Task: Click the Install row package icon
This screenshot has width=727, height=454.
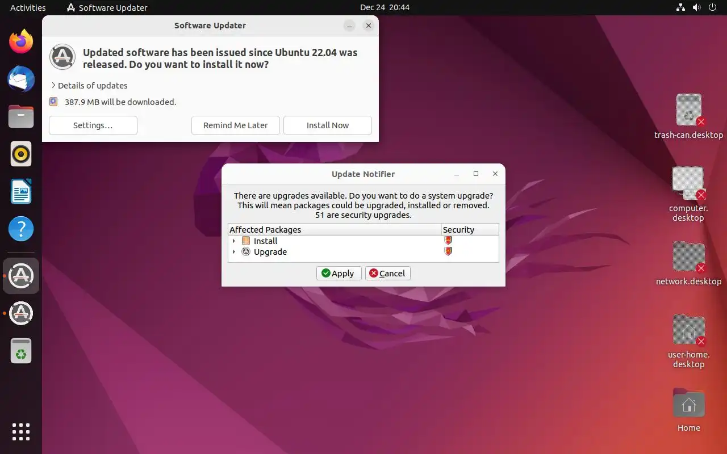Action: point(246,241)
